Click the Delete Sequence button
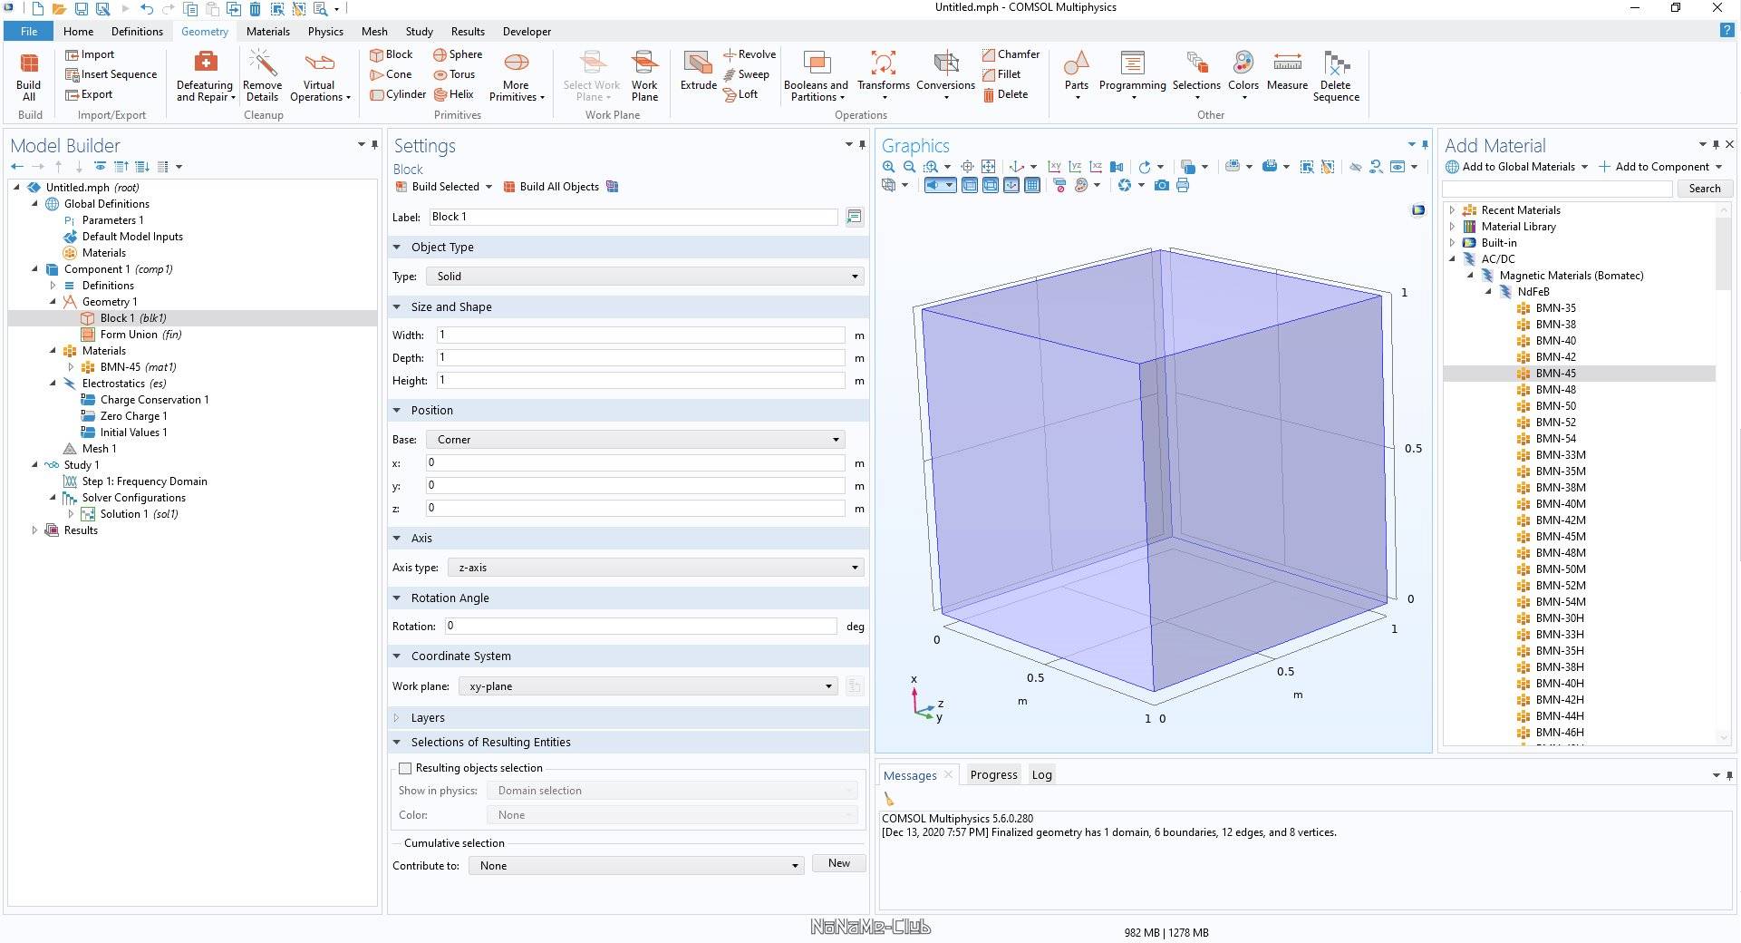This screenshot has width=1741, height=943. (1336, 75)
